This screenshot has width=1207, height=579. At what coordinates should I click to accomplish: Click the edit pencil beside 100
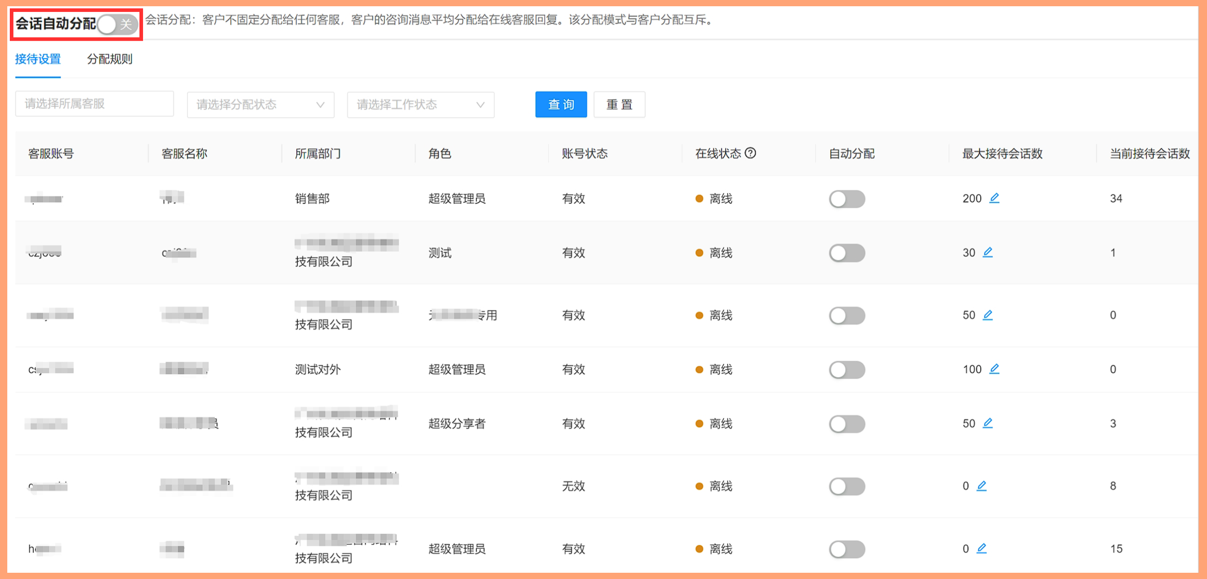(994, 369)
